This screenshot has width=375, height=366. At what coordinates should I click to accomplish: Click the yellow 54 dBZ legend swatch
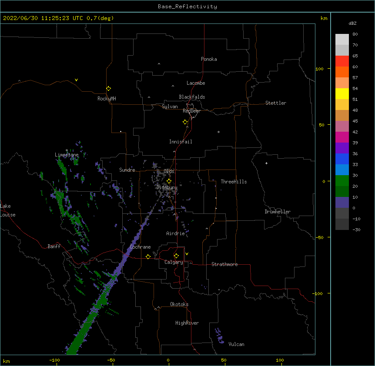342,93
